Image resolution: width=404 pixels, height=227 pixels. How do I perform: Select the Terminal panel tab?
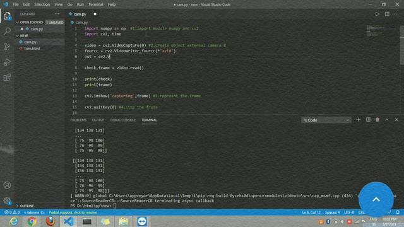(149, 120)
